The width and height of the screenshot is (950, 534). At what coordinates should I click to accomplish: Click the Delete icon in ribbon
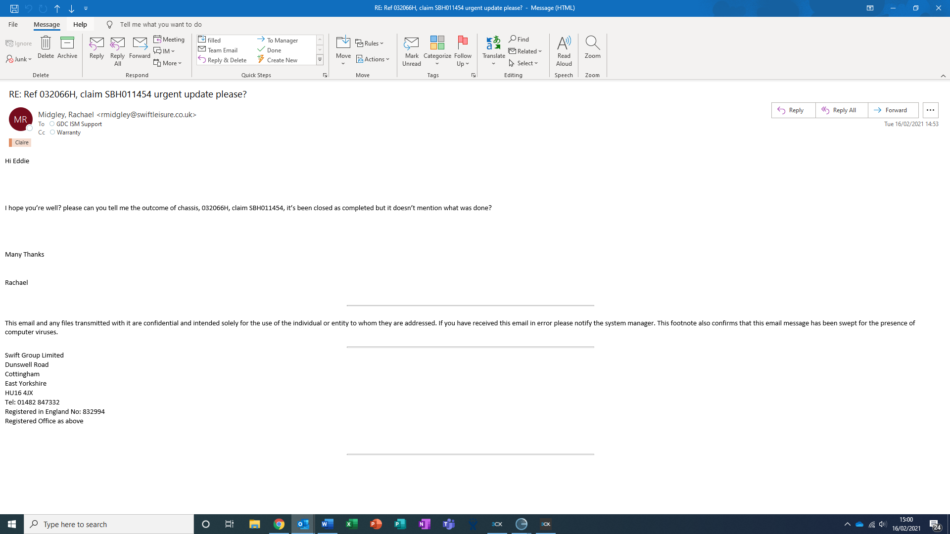click(46, 47)
